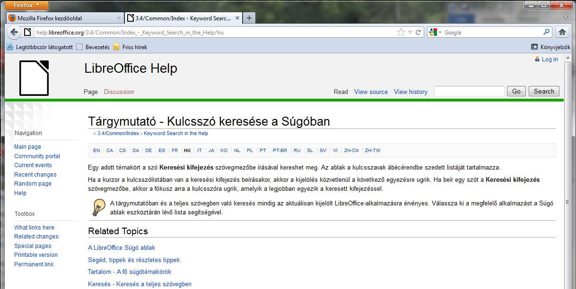Open the Discussion tab

pyautogui.click(x=119, y=92)
